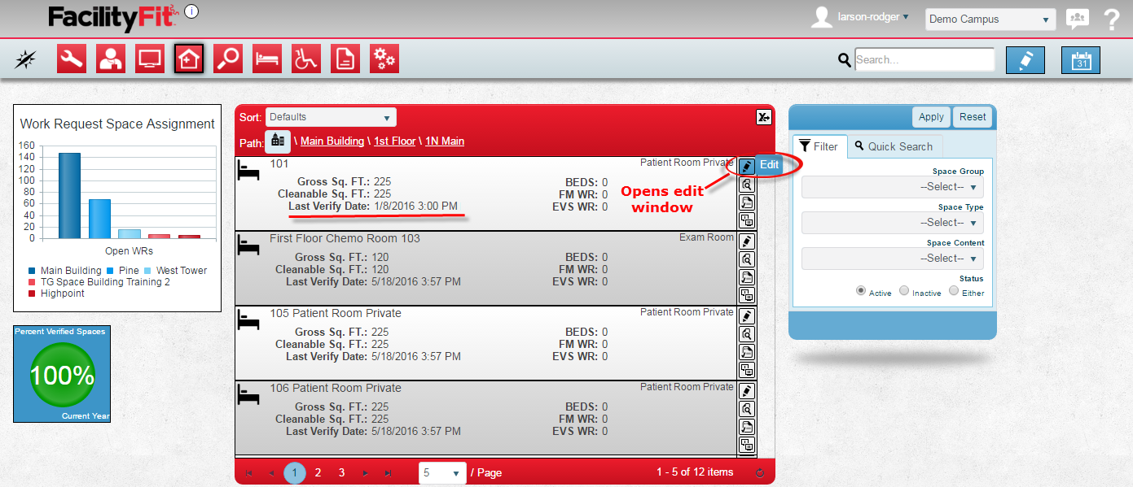Viewport: 1133px width, 487px height.
Task: Open the Sort Defaults dropdown
Action: click(x=331, y=117)
